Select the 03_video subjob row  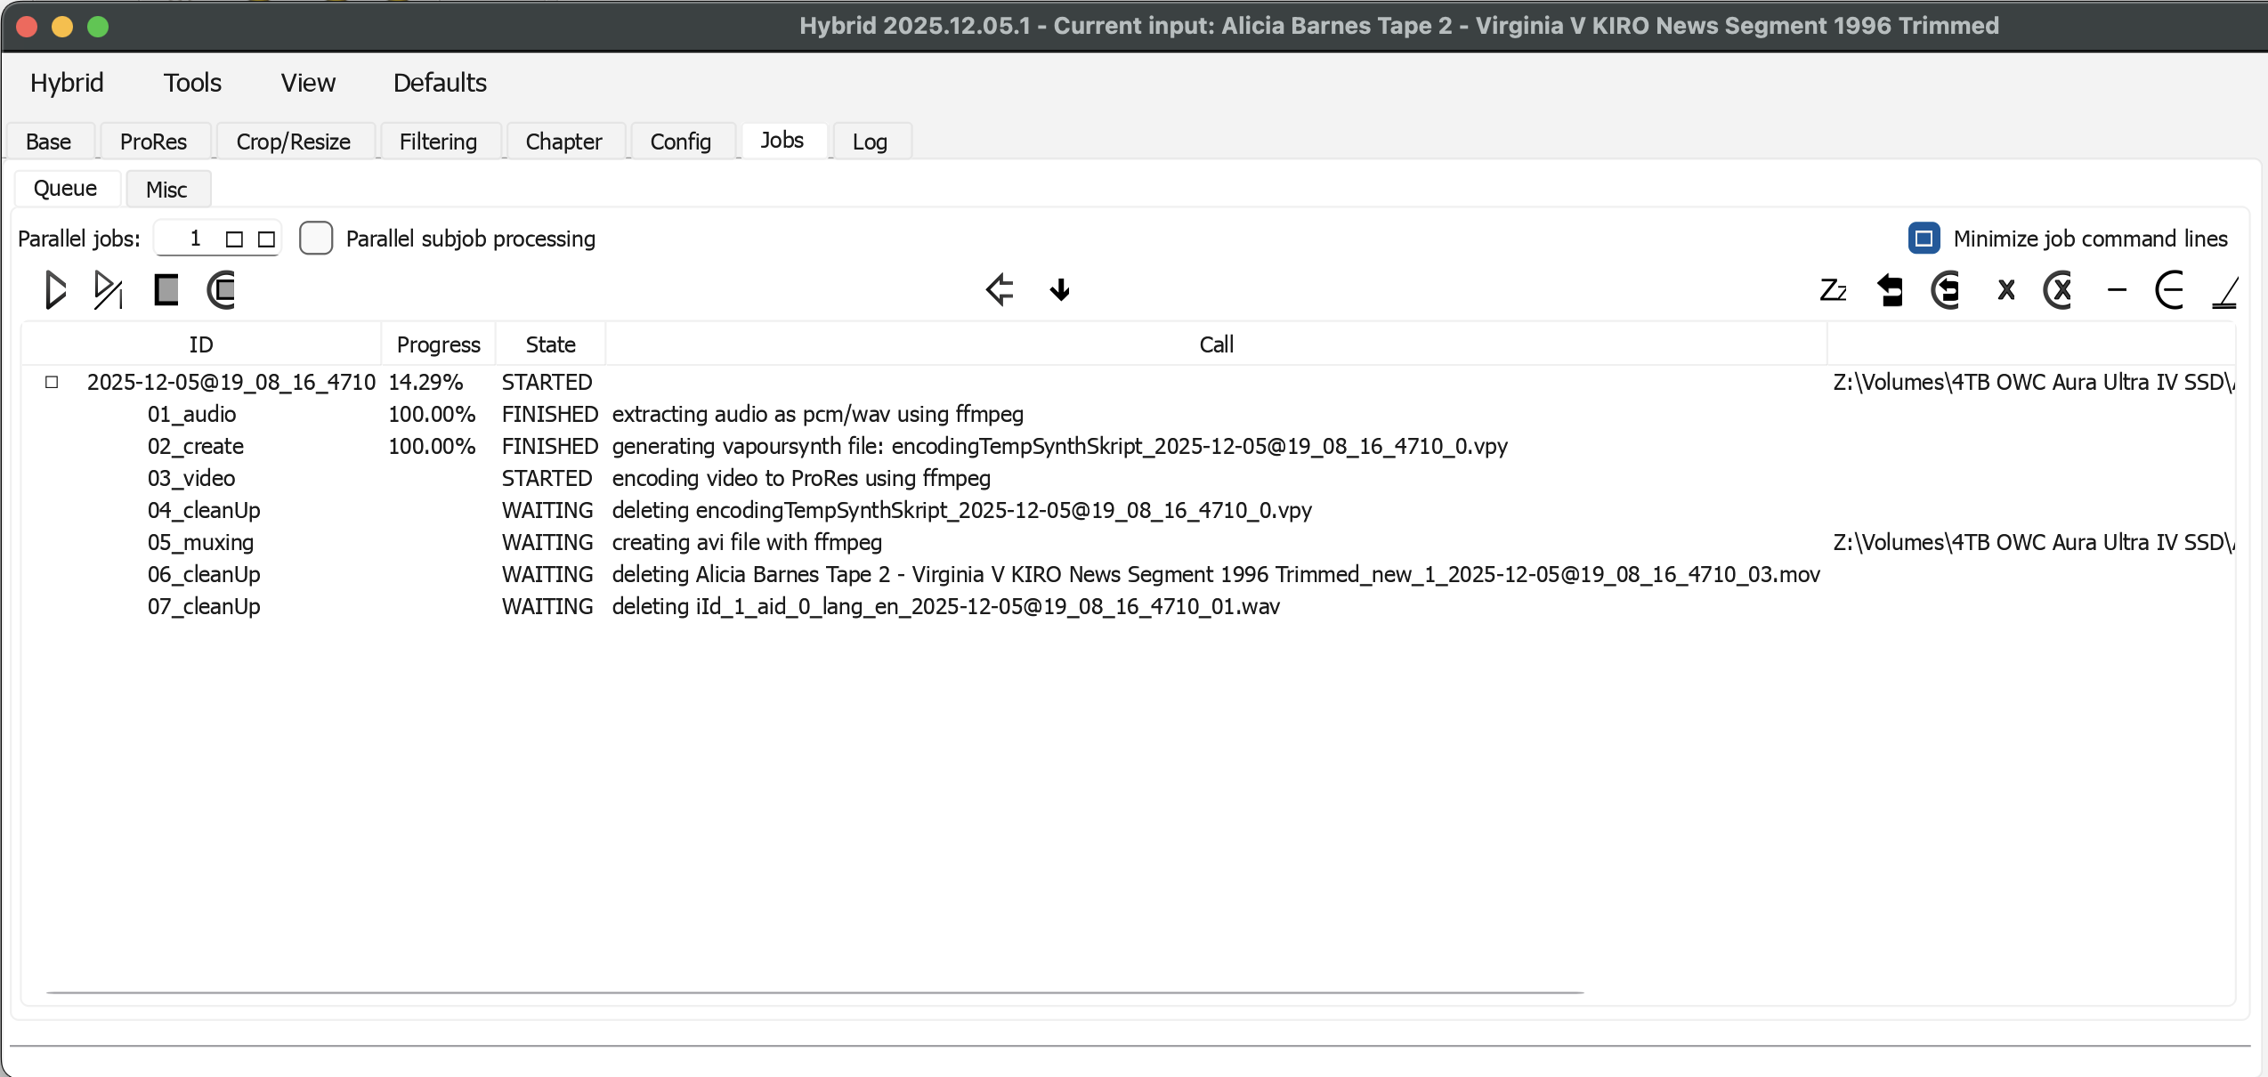pyautogui.click(x=191, y=478)
